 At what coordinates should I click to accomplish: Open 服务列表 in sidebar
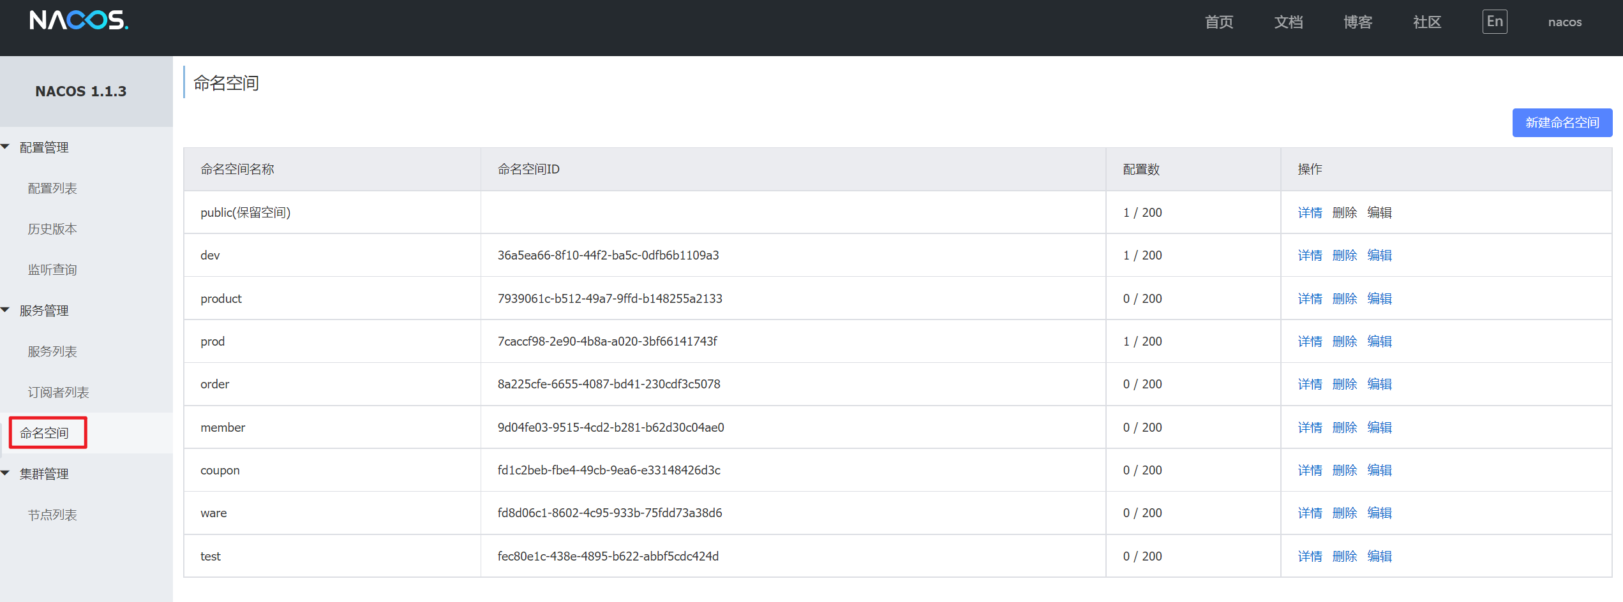pos(52,351)
